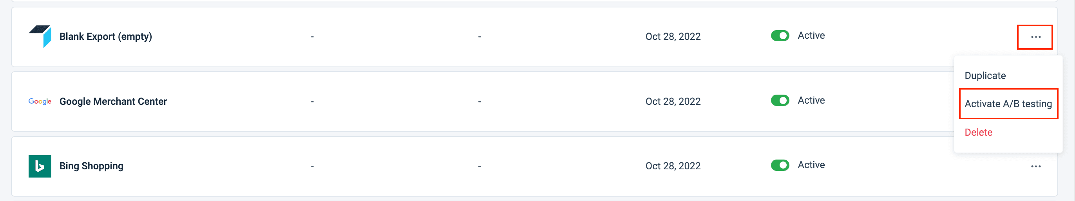Click the Active label beside Google Merchant Center

811,101
